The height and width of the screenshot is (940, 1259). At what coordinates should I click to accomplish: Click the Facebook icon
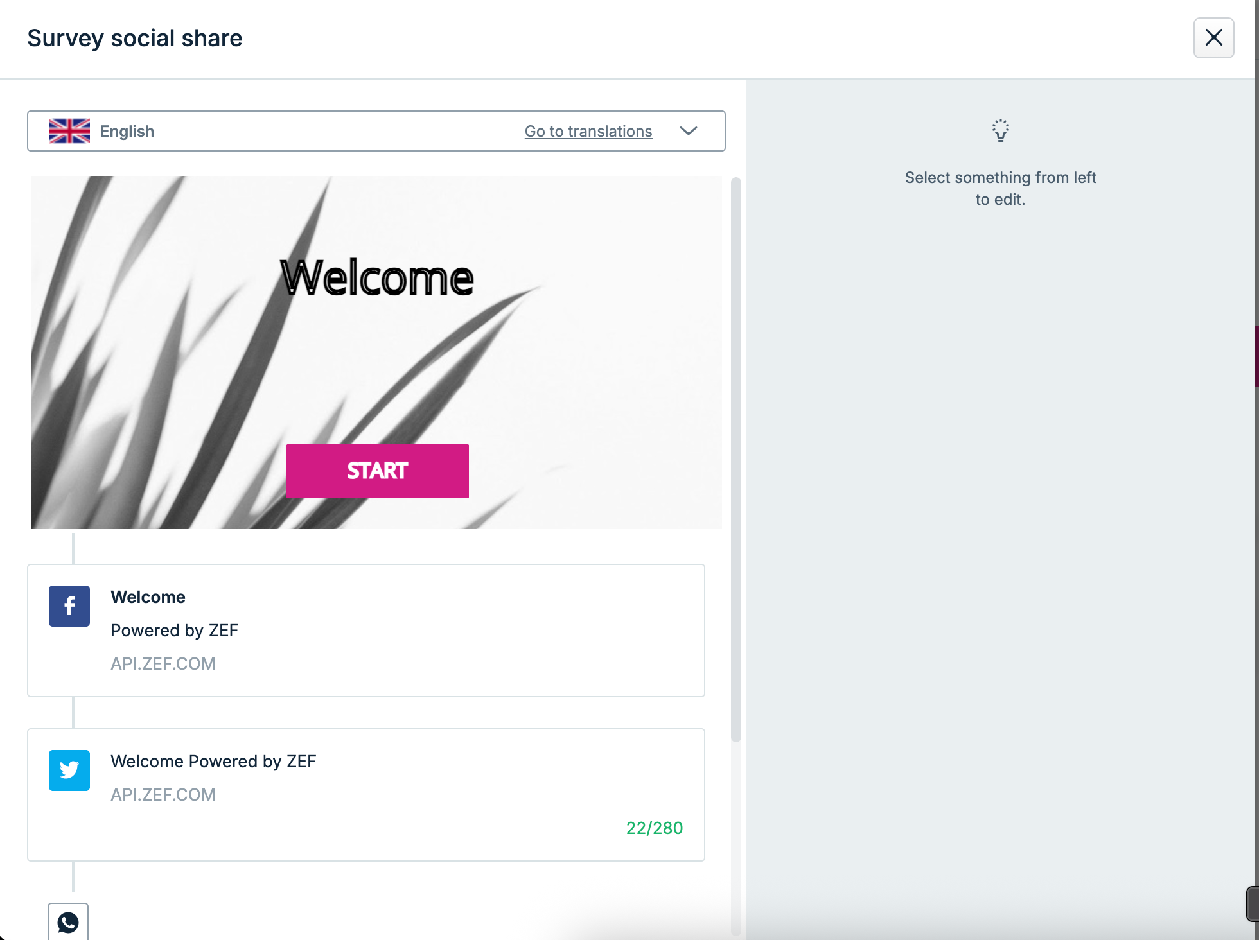(x=69, y=605)
